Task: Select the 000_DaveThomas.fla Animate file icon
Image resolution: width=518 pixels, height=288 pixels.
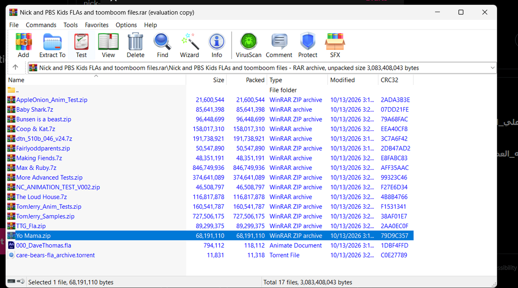Action: [x=11, y=245]
